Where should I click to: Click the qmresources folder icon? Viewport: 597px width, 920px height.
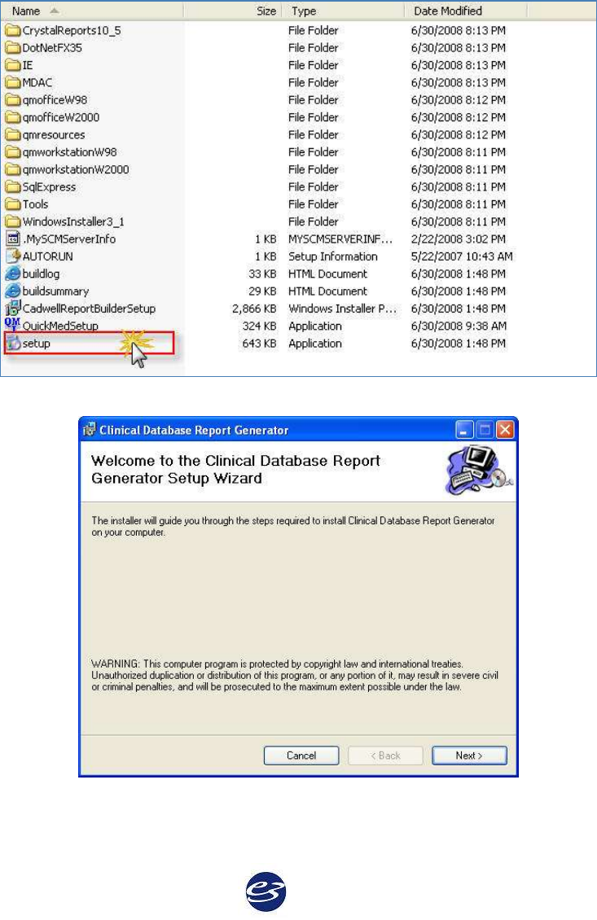coord(13,135)
